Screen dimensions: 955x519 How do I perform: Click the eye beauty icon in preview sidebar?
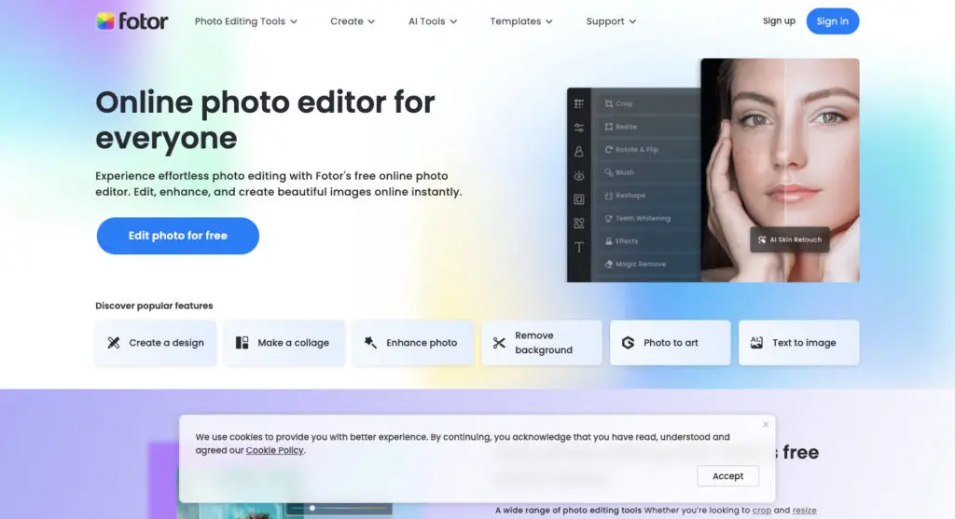579,175
